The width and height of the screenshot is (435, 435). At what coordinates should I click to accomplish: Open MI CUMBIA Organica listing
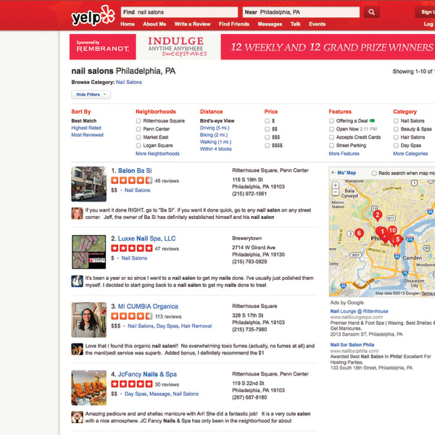(148, 306)
